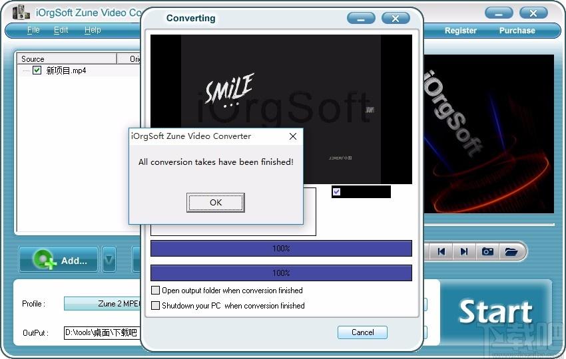Open the Profile combo box showing Zune 2 MPEG

pyautogui.click(x=103, y=304)
